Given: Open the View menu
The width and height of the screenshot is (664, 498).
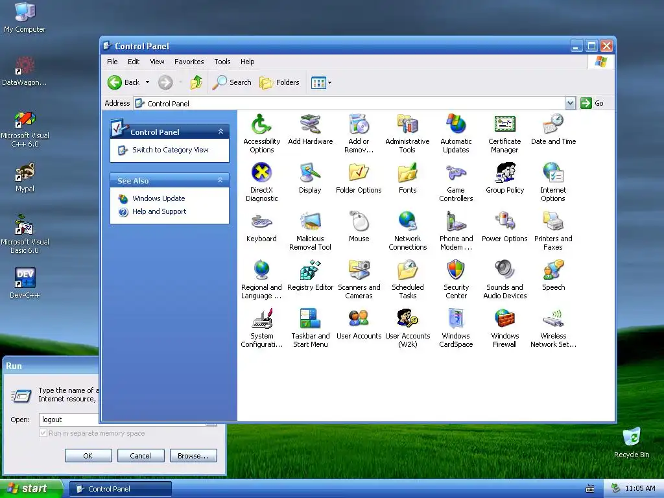Looking at the screenshot, I should tap(157, 62).
